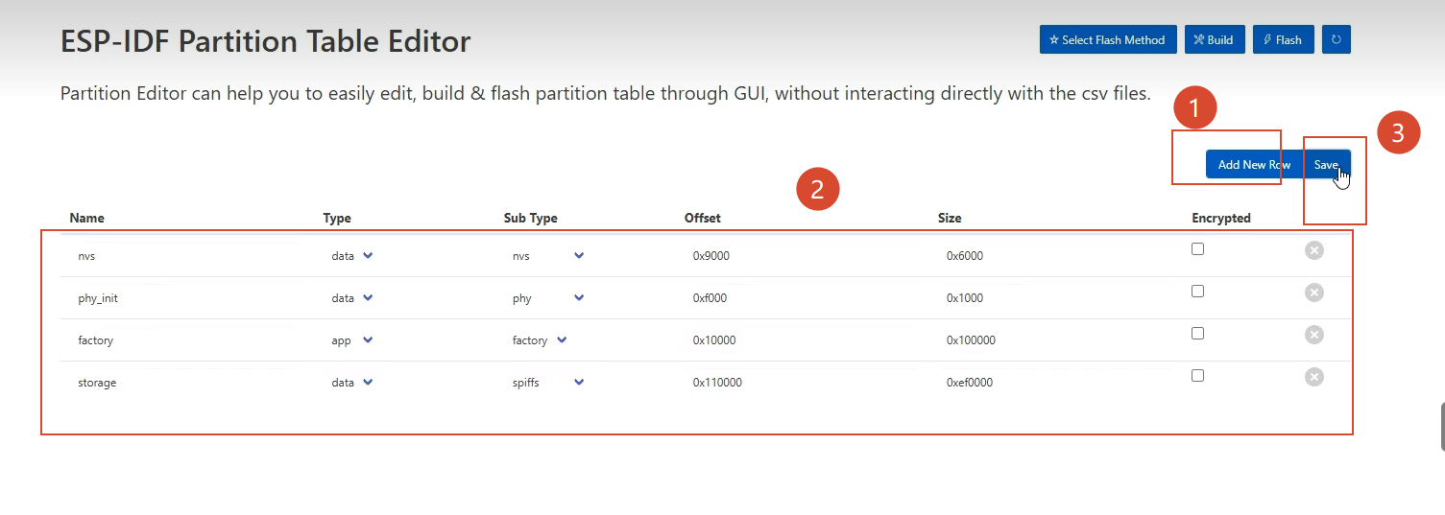The height and width of the screenshot is (515, 1445).
Task: Change Type dropdown of factory row
Action: (351, 340)
